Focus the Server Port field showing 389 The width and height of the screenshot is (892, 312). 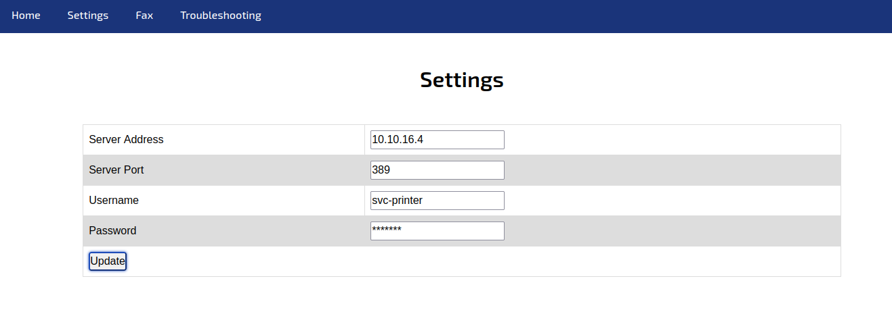pos(437,170)
